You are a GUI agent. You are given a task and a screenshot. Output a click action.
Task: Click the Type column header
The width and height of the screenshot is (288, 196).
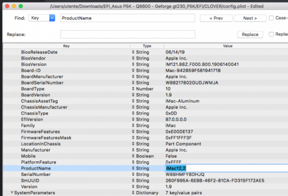click(x=147, y=46)
